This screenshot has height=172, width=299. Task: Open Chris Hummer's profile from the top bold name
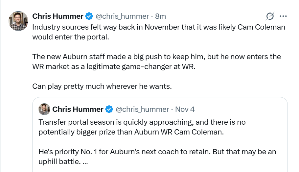pyautogui.click(x=58, y=16)
